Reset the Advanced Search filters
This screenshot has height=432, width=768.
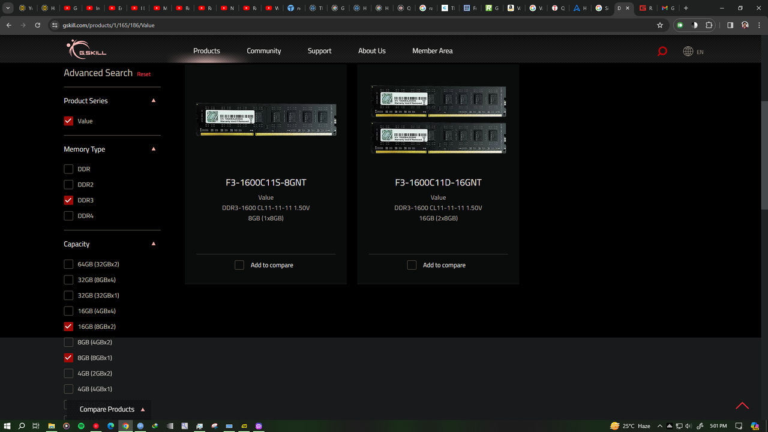point(144,74)
